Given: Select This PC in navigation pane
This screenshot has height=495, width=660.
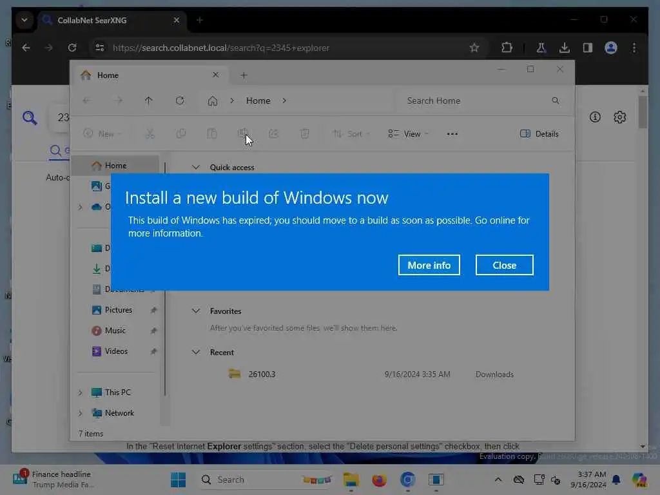Looking at the screenshot, I should pyautogui.click(x=117, y=393).
